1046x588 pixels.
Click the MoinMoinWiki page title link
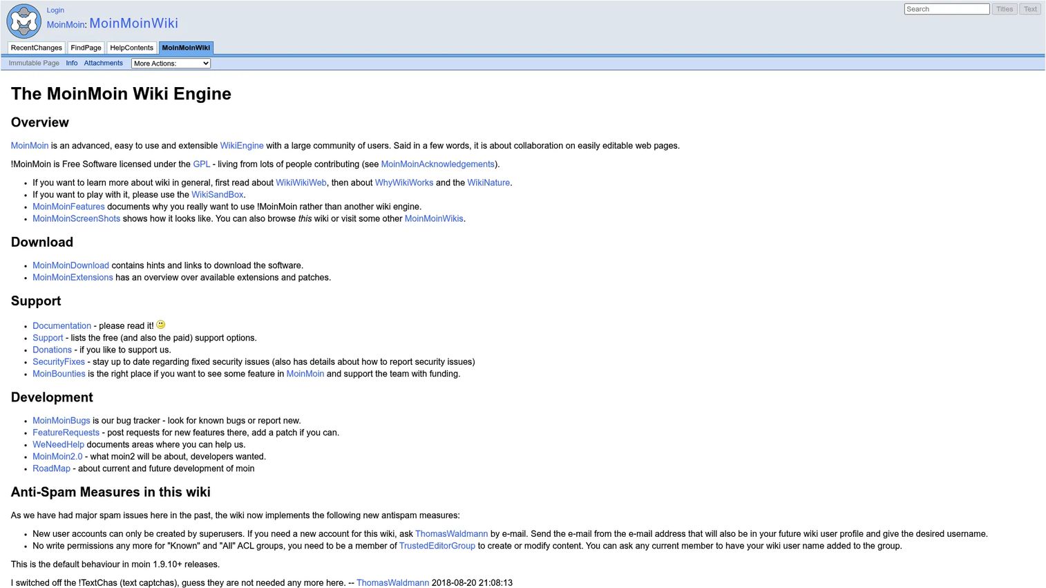coord(134,23)
